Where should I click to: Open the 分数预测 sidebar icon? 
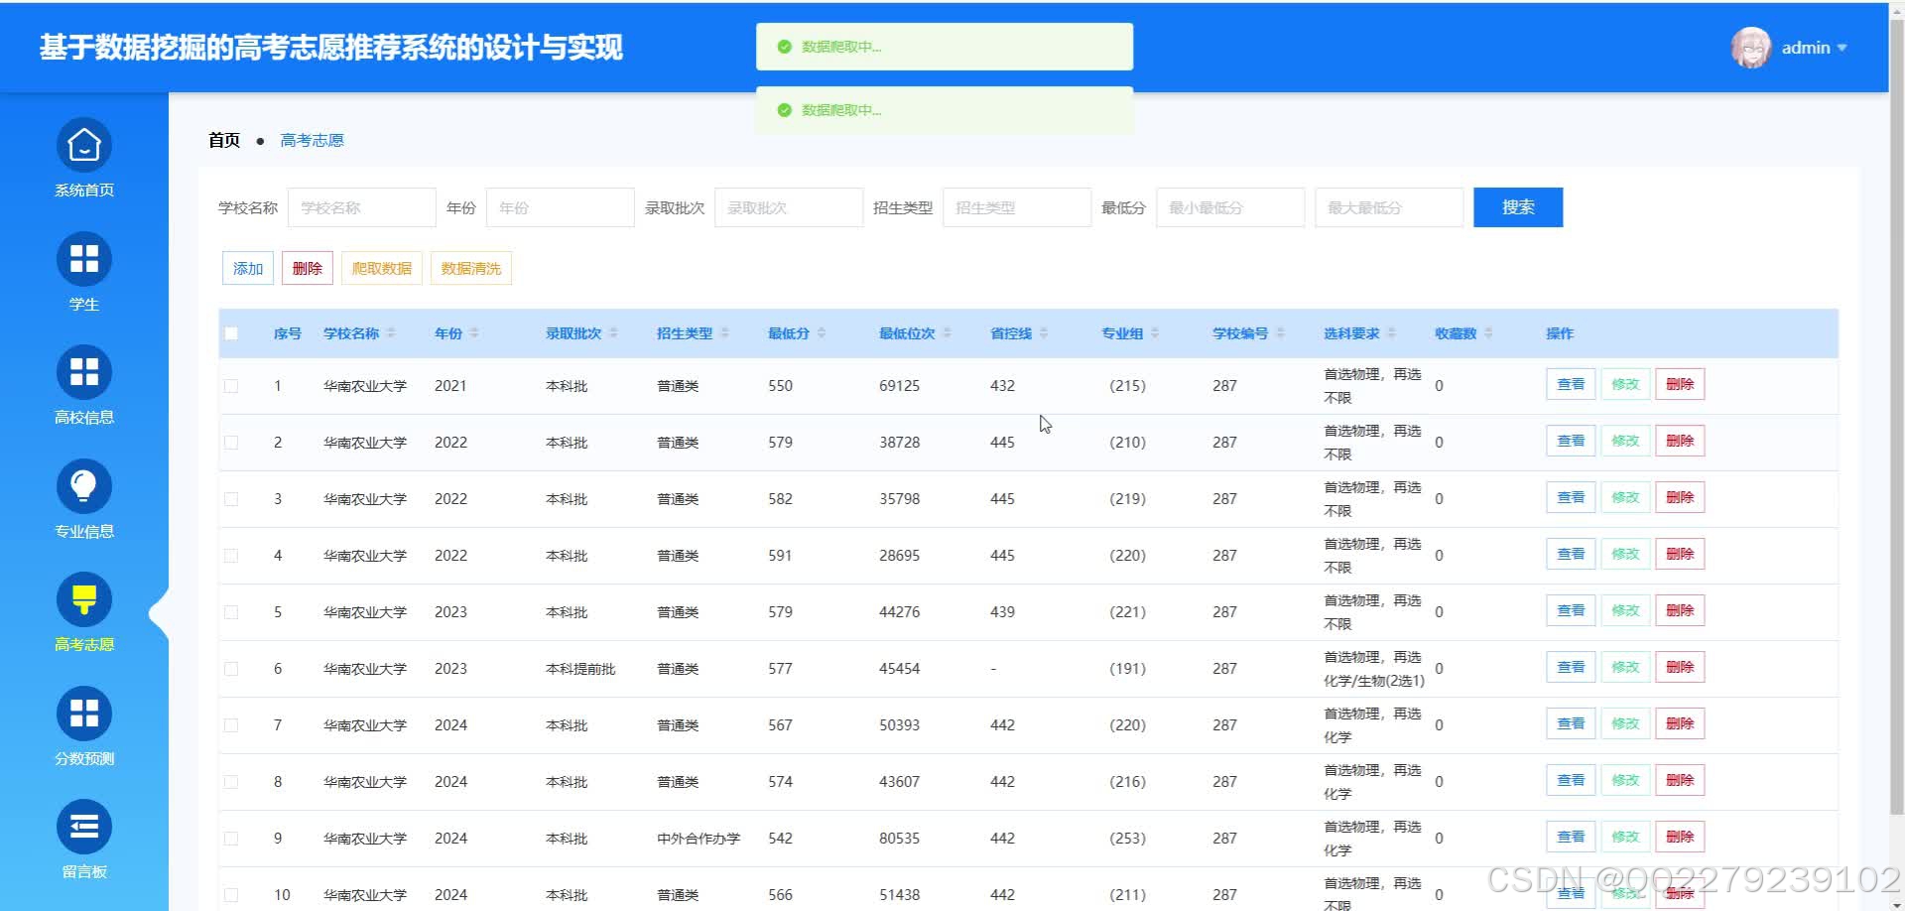pyautogui.click(x=84, y=714)
